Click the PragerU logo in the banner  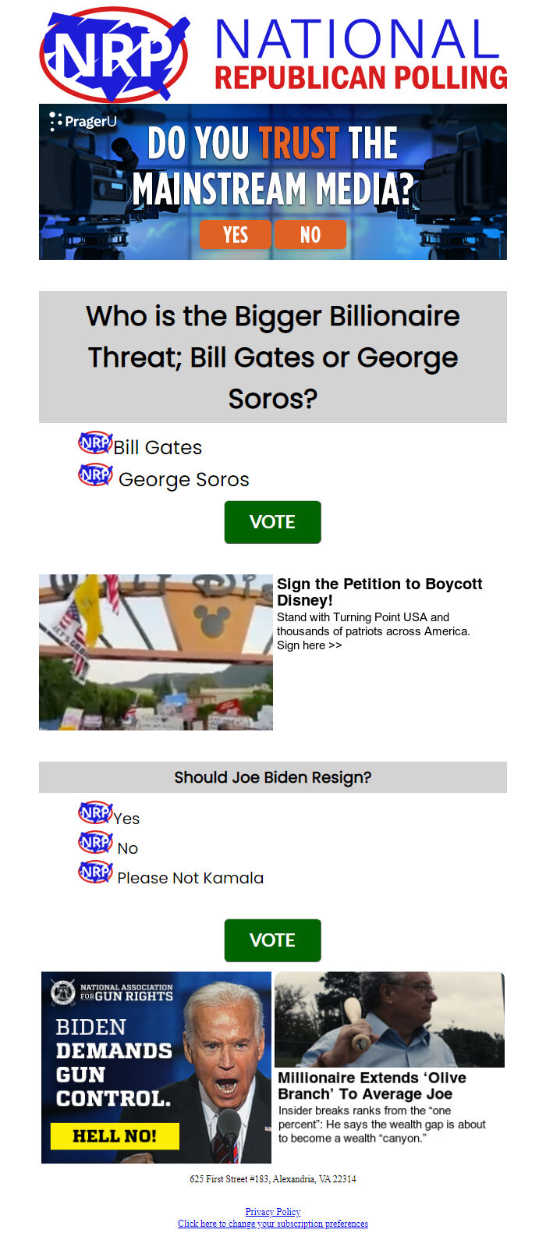83,121
